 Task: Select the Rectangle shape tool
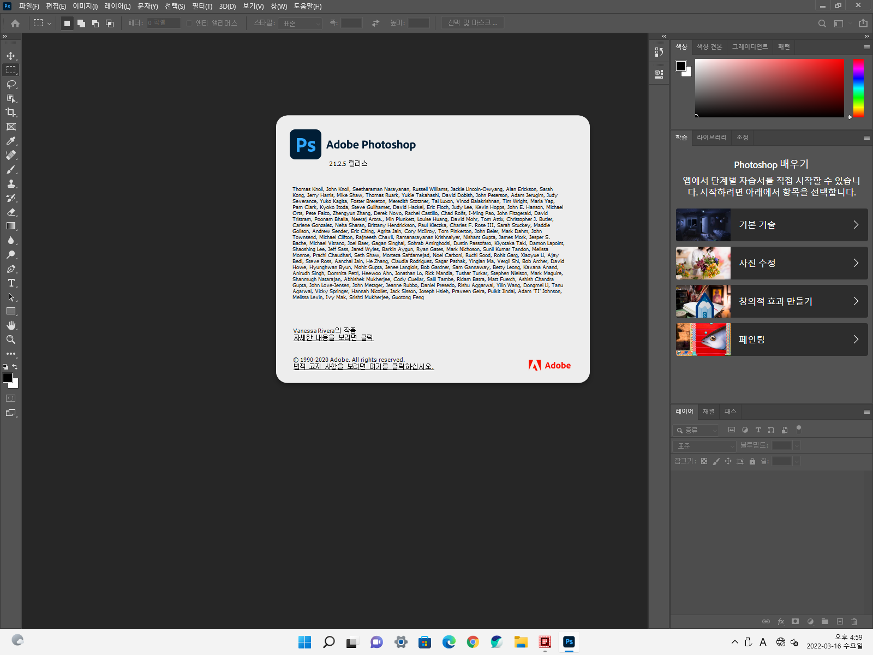(11, 311)
